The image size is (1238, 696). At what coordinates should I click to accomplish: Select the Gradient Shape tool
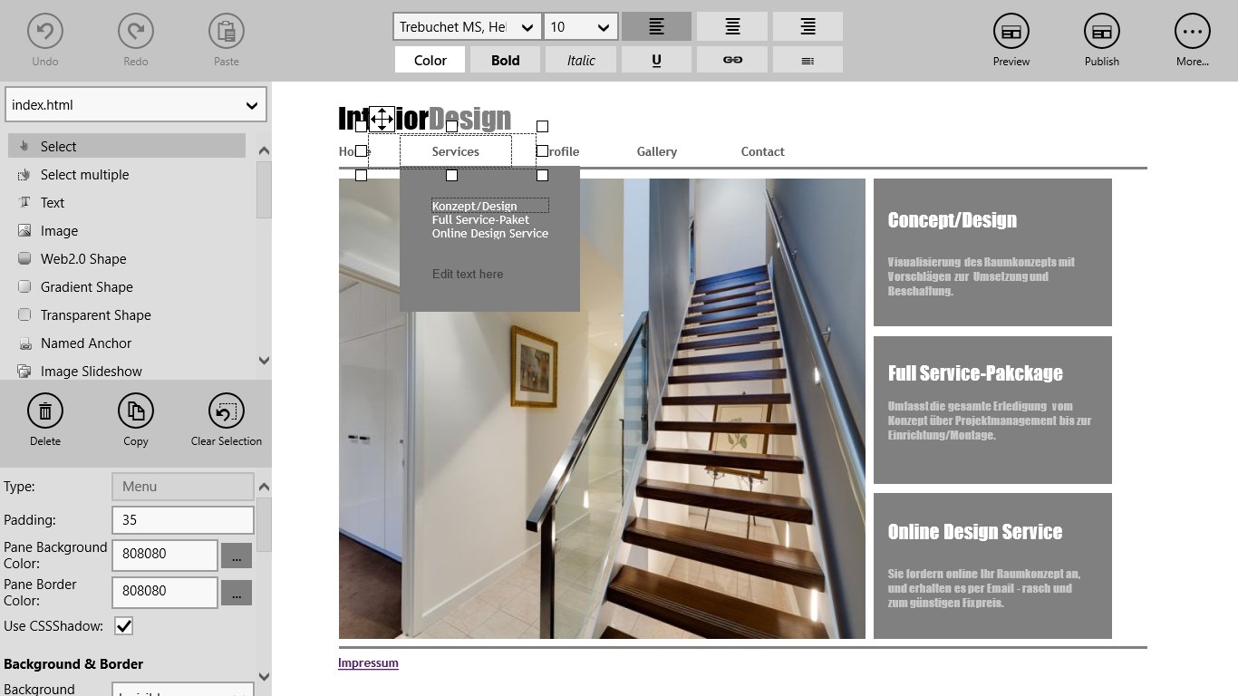(86, 287)
